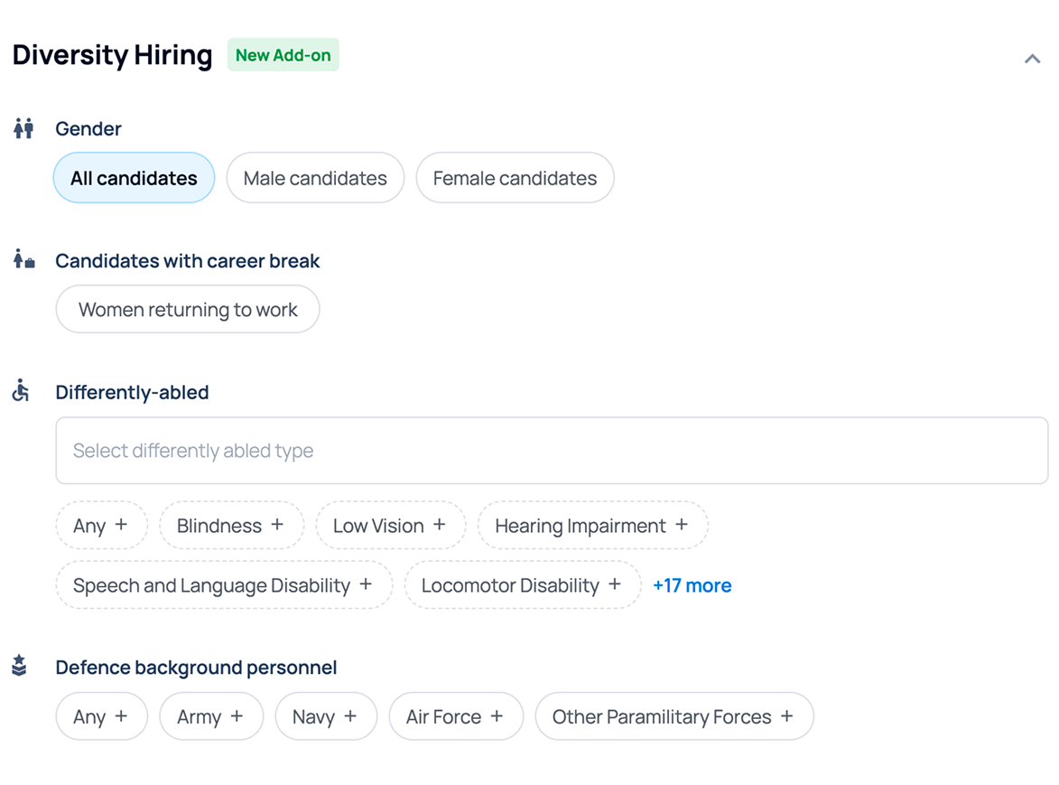Click the plus icon on Blindness chip

coord(277,525)
